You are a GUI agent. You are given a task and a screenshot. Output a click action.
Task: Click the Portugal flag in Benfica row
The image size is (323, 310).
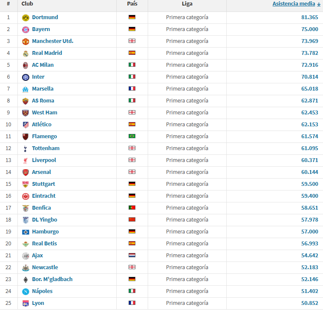(132, 208)
